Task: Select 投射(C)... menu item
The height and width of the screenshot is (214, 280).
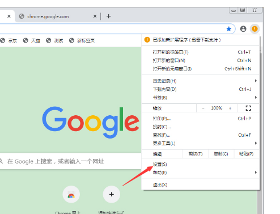Action: (x=201, y=127)
